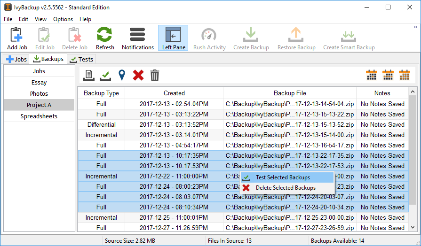This screenshot has height=246, width=421.
Task: Click the last orange calendar icon
Action: pyautogui.click(x=405, y=75)
